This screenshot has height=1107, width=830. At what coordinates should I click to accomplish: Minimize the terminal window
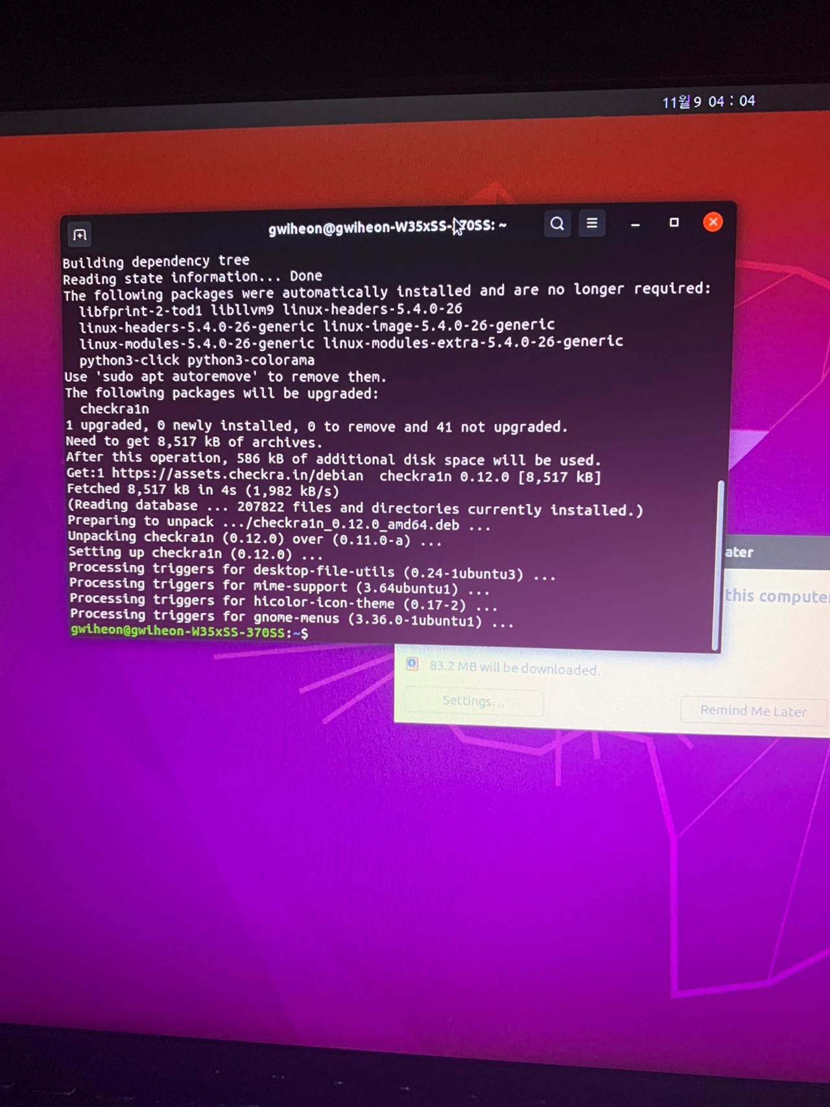[635, 224]
